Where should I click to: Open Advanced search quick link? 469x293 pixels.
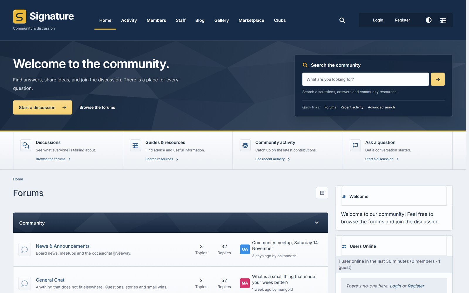click(x=381, y=107)
